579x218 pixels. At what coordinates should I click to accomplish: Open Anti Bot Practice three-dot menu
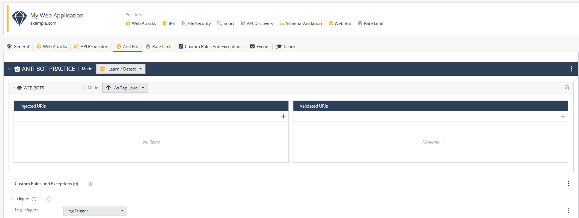point(572,69)
